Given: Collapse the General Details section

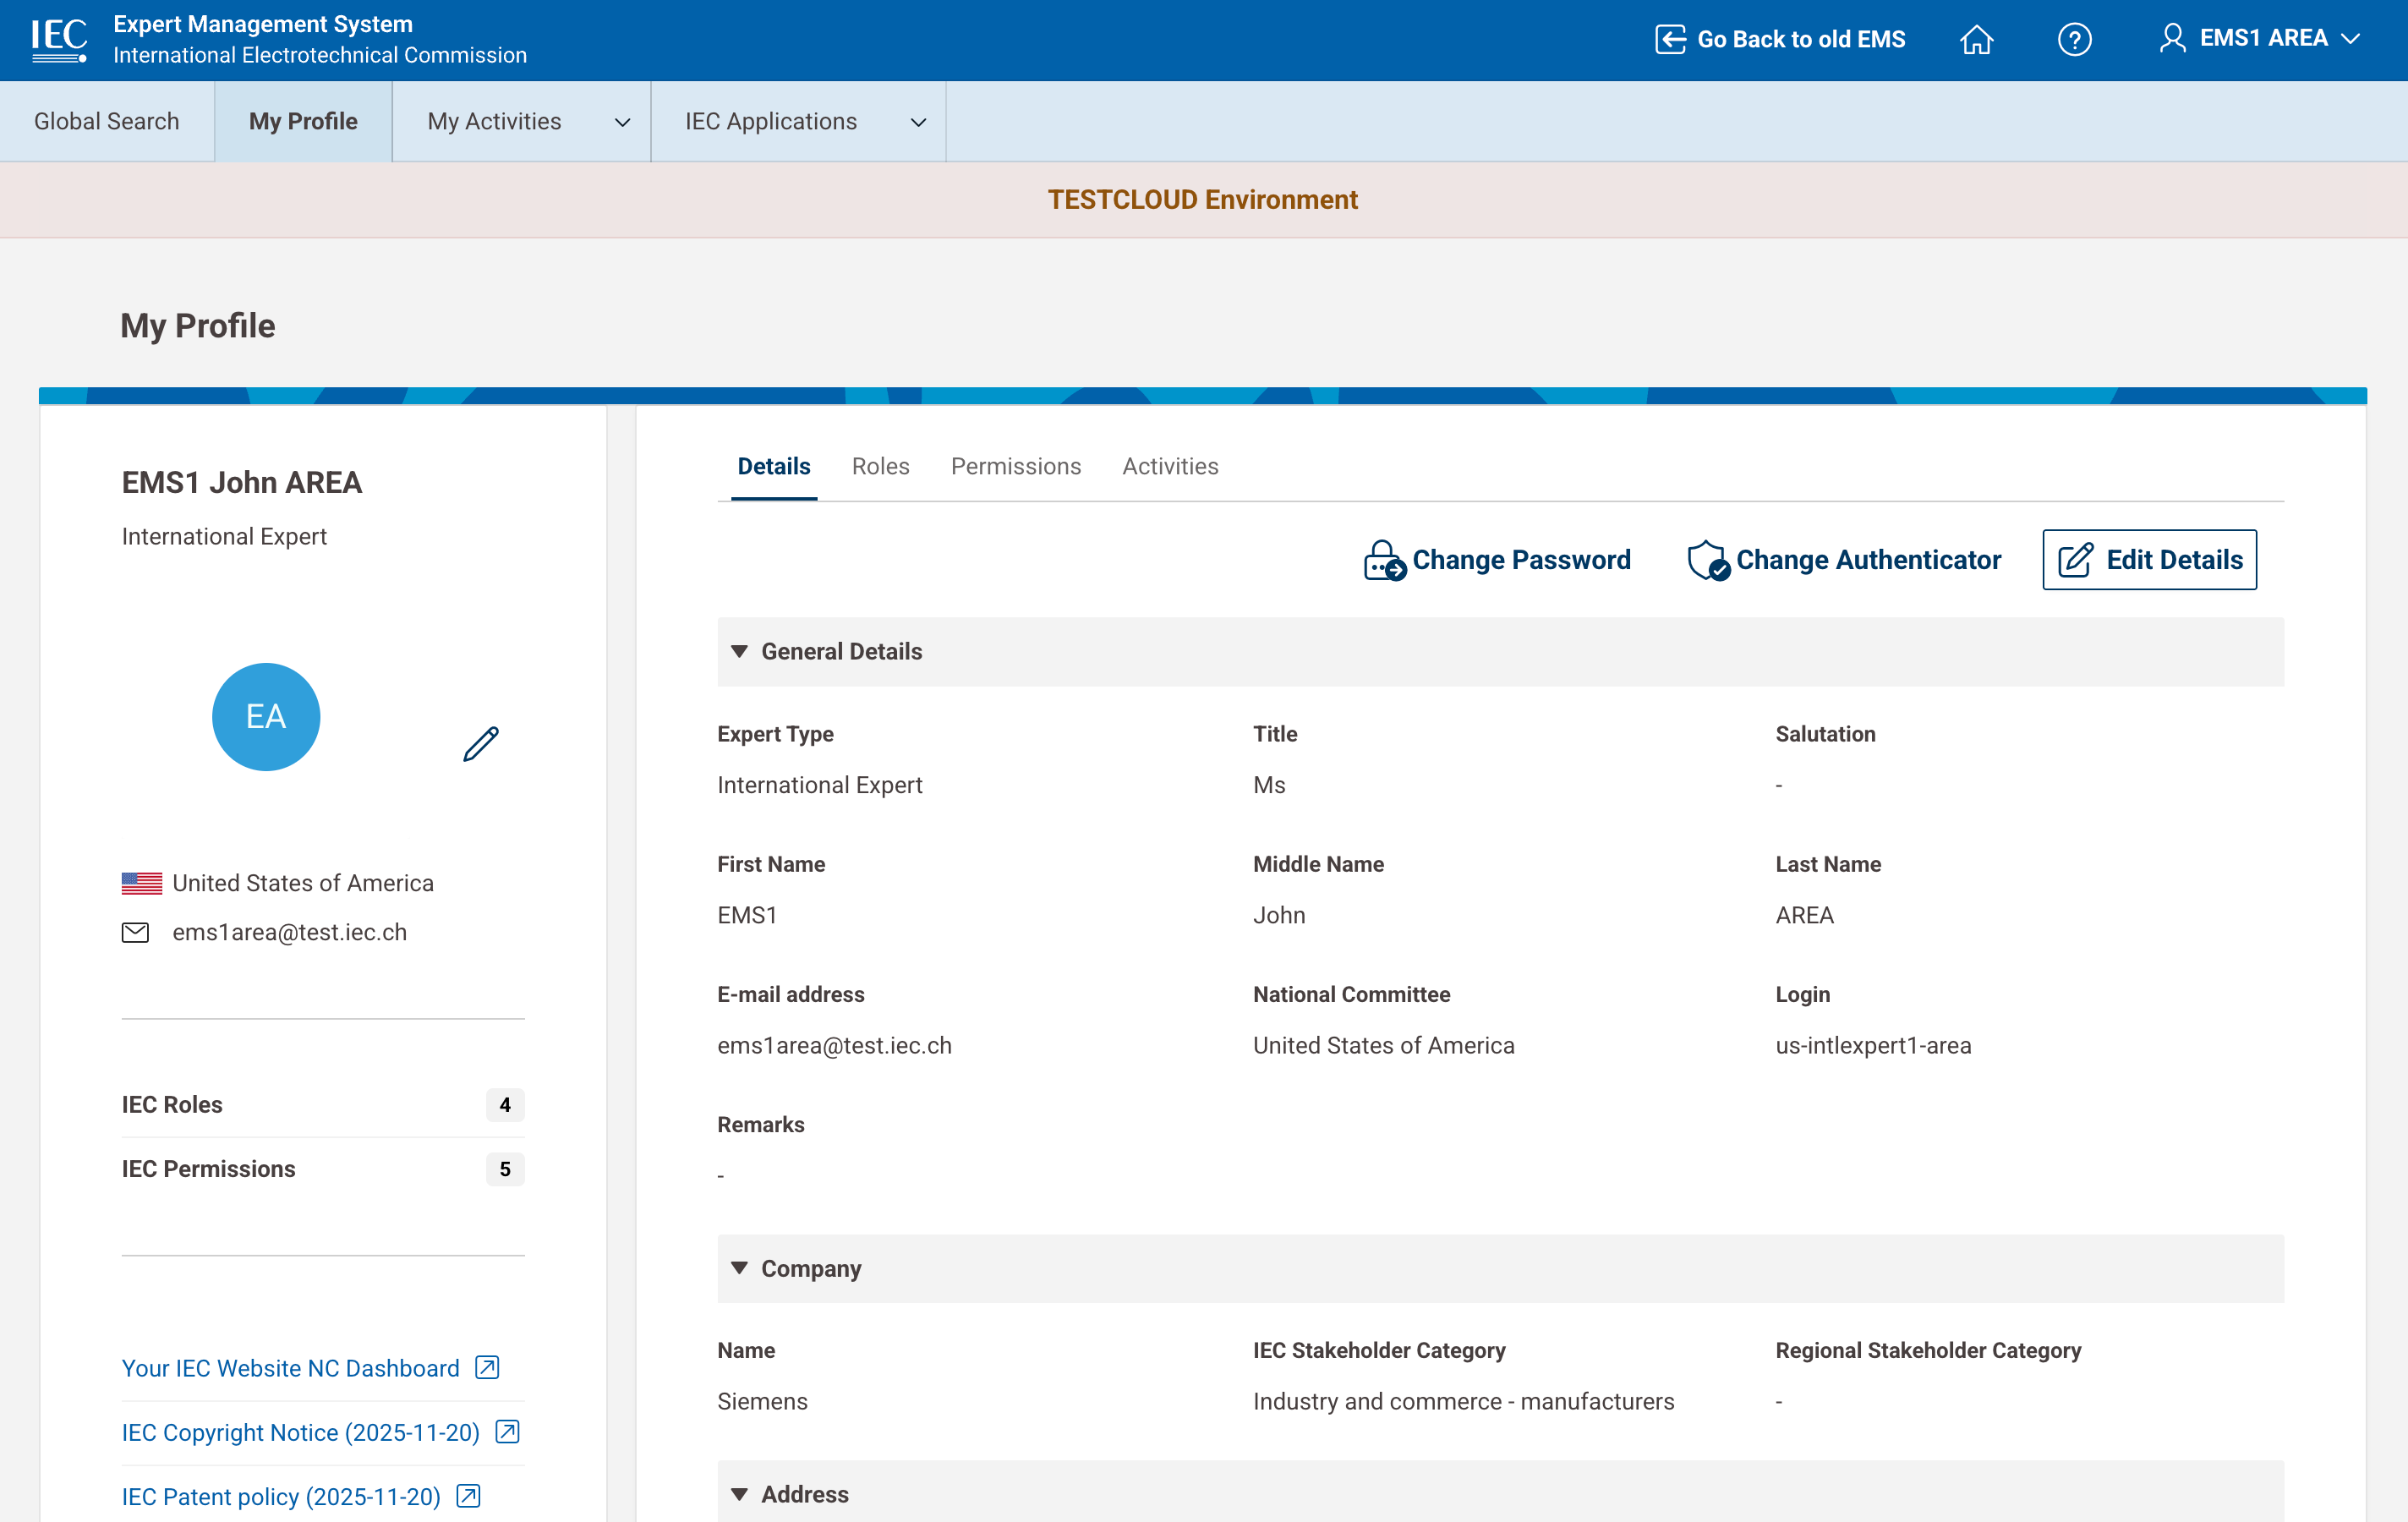Looking at the screenshot, I should click(x=739, y=651).
